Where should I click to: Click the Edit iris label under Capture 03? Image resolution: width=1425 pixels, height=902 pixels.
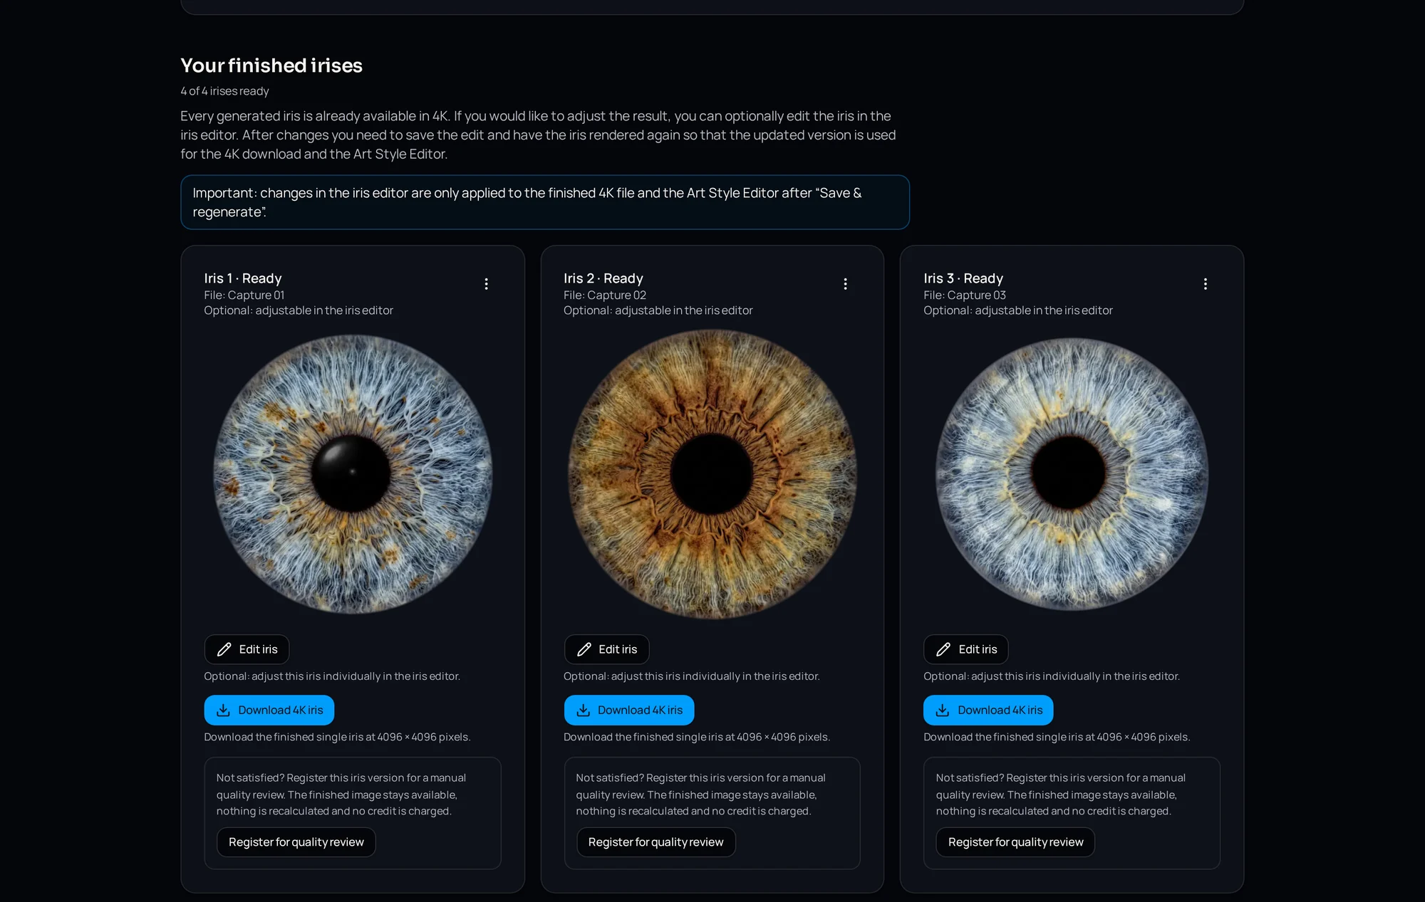click(978, 649)
